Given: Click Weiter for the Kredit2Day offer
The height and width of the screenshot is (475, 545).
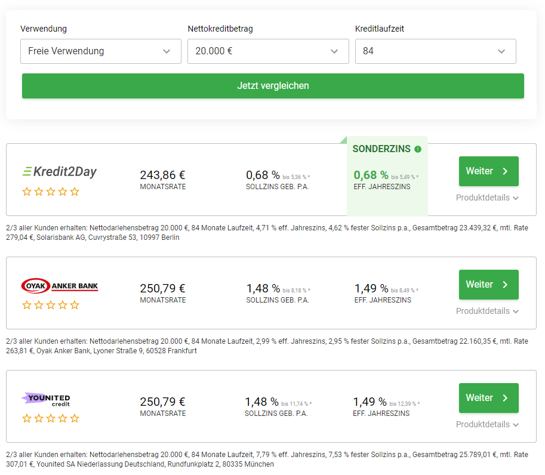Looking at the screenshot, I should coord(488,171).
